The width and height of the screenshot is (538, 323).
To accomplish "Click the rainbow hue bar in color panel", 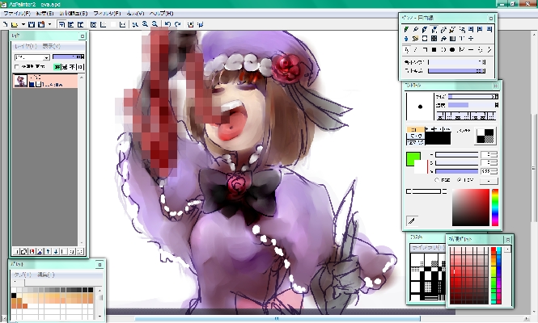I will 495,208.
